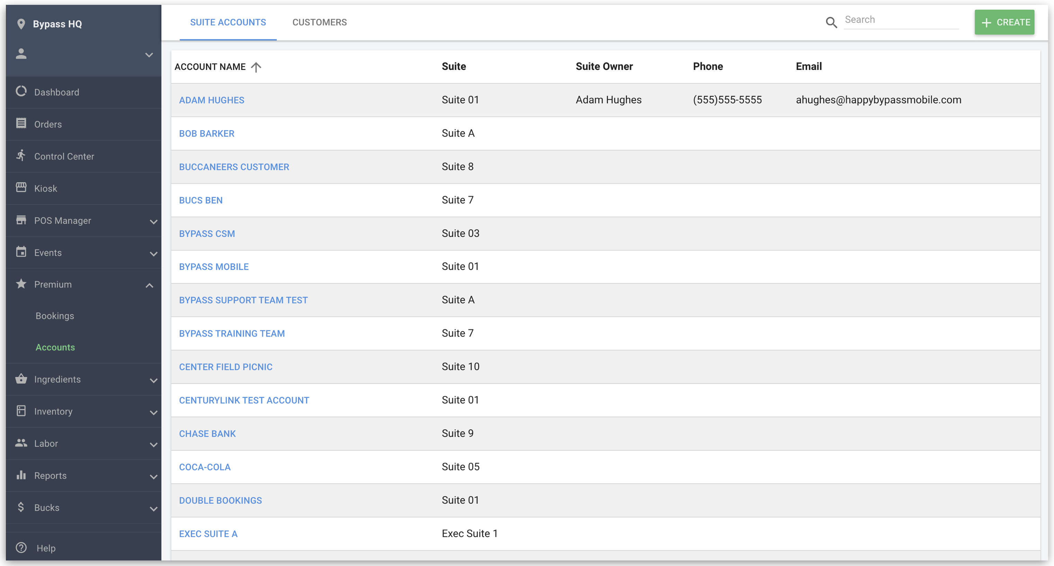Expand the POS Manager menu chevron
Screen dimensions: 1054x566
point(153,222)
